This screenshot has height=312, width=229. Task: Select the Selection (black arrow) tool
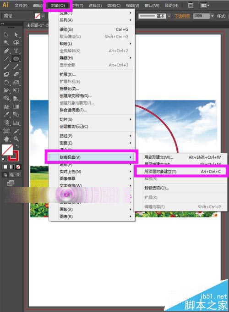point(6,34)
